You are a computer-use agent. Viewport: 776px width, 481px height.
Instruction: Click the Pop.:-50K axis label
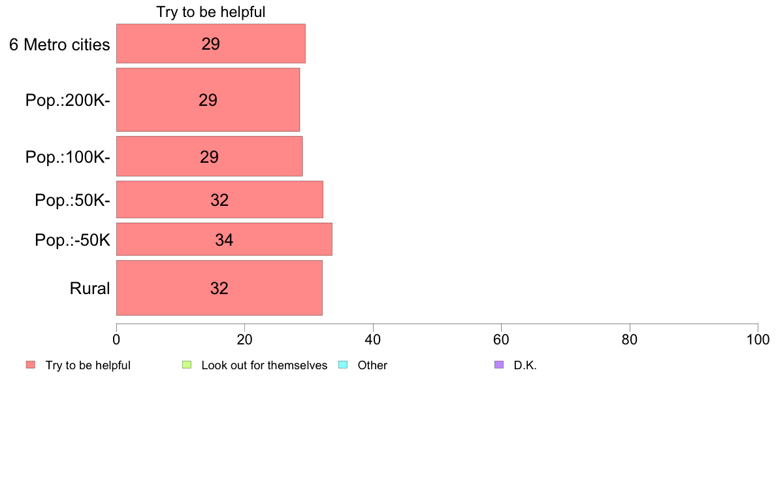[73, 240]
